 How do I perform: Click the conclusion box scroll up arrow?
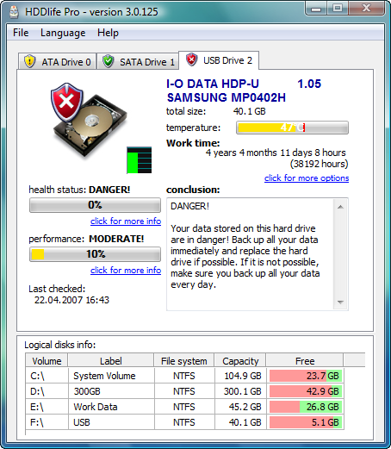pyautogui.click(x=340, y=207)
